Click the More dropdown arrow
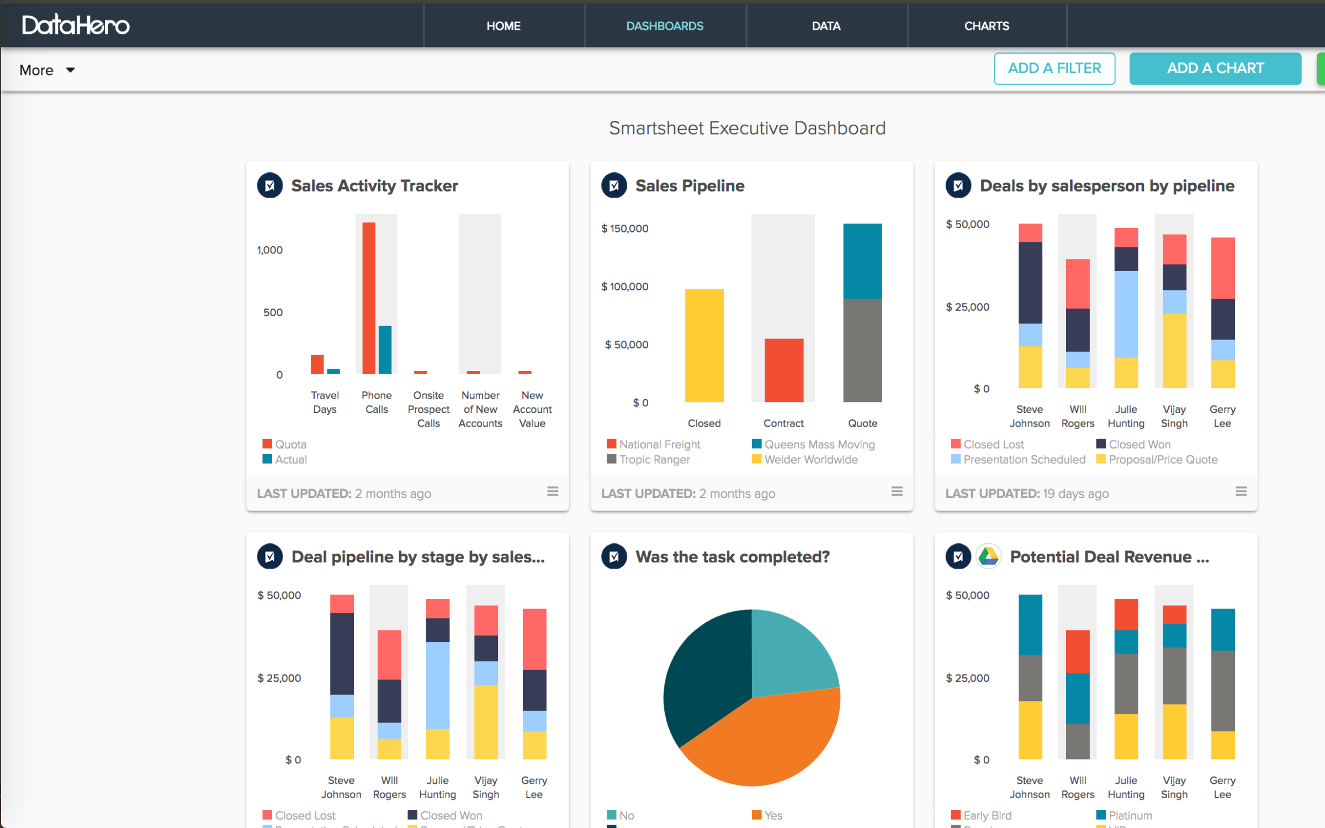1325x828 pixels. [x=70, y=70]
